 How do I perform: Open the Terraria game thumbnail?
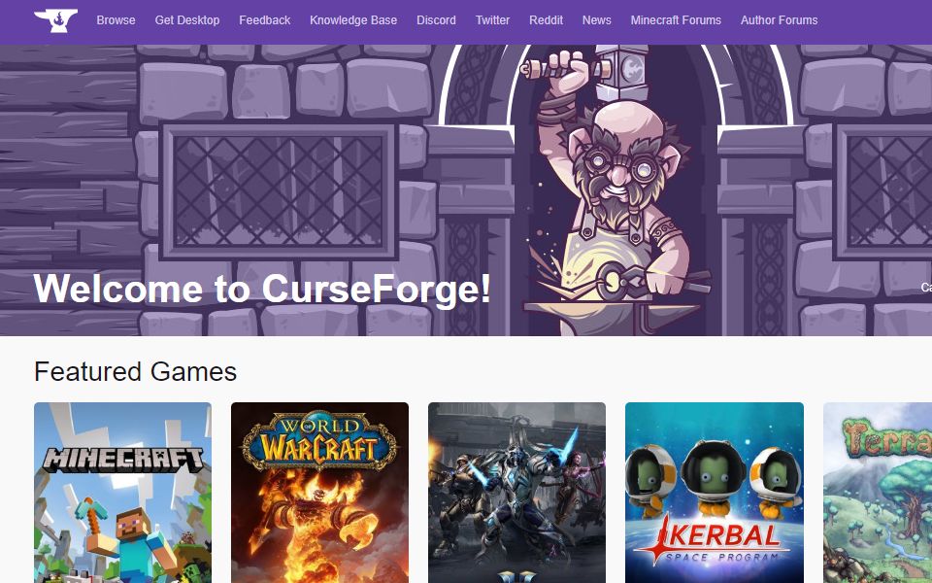(x=878, y=493)
